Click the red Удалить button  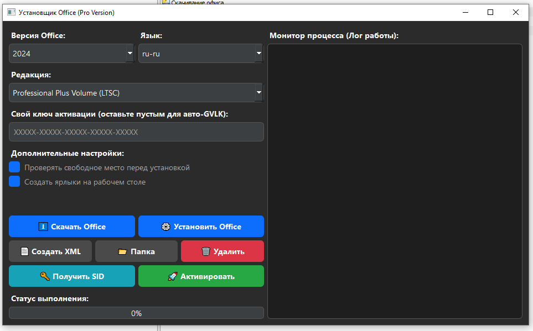tap(222, 251)
